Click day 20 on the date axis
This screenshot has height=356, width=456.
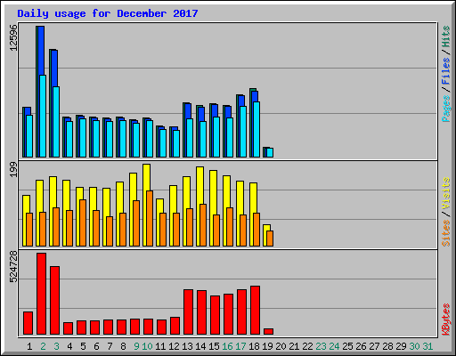tap(281, 346)
